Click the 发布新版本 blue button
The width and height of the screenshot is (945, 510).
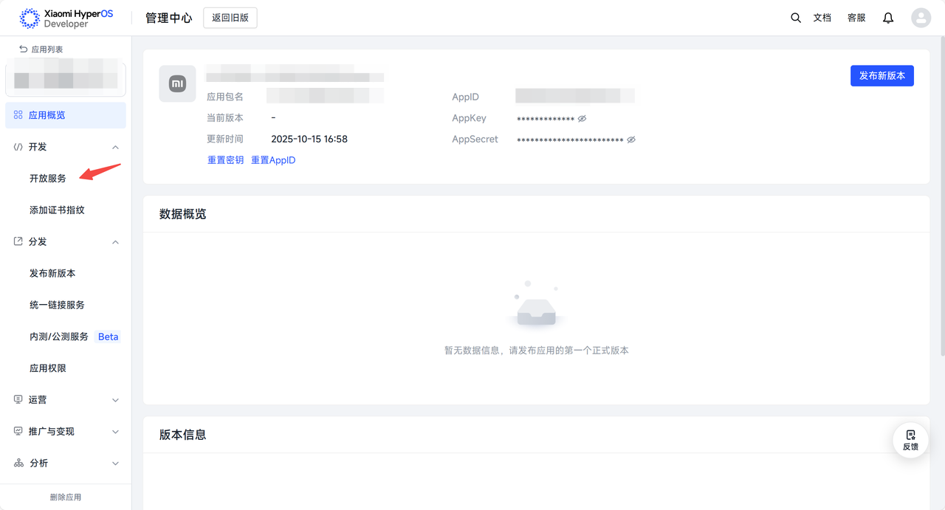tap(882, 76)
